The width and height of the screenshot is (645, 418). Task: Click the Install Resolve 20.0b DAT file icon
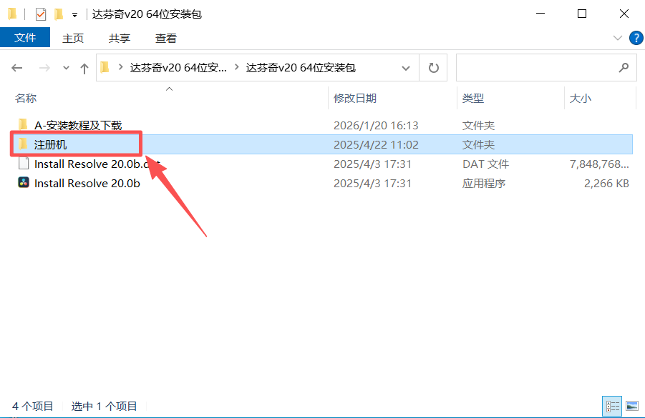pyautogui.click(x=24, y=164)
